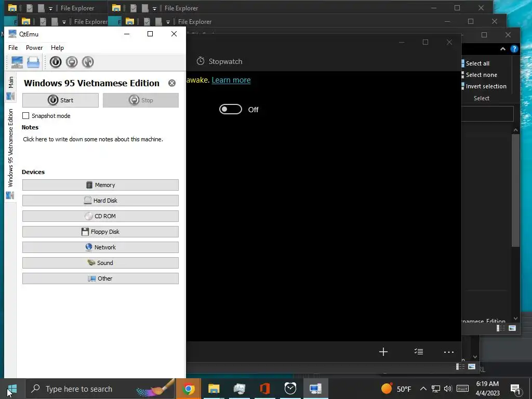
Task: Switch to the Stopwatch tab in the clock app
Action: pyautogui.click(x=220, y=61)
